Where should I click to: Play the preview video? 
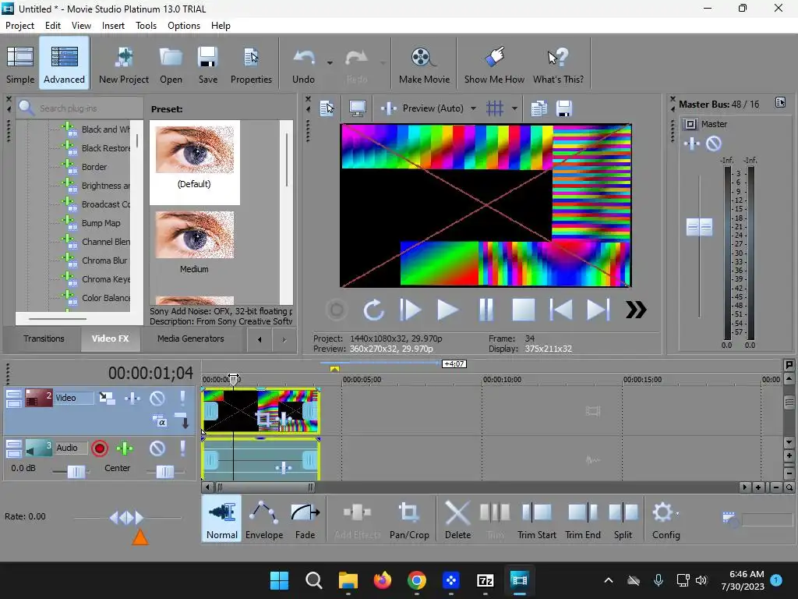click(448, 310)
